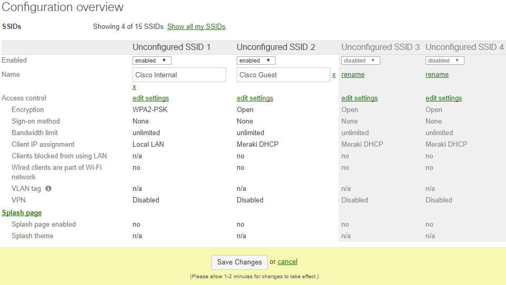
Task: Click the cancel link
Action: [288, 262]
